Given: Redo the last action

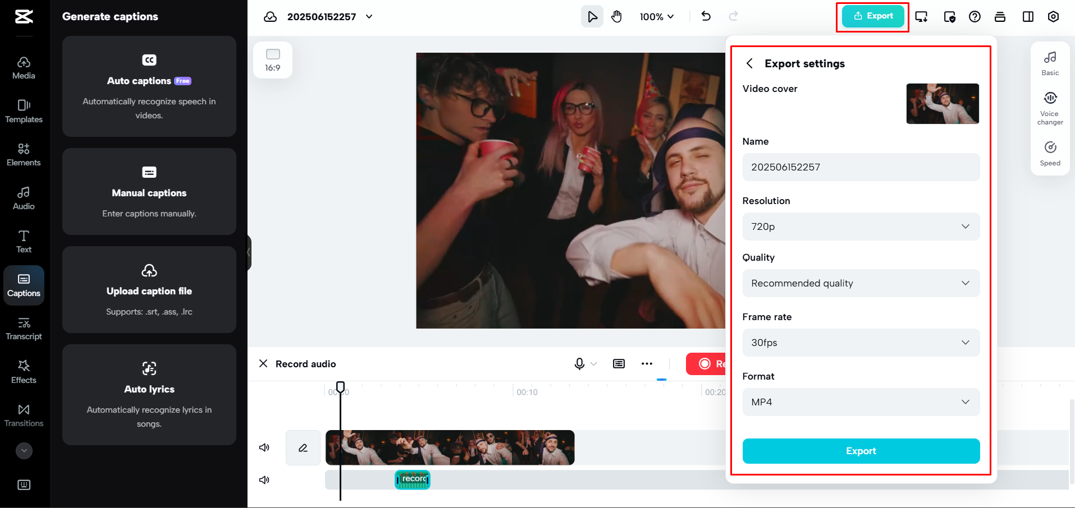Looking at the screenshot, I should (x=733, y=16).
